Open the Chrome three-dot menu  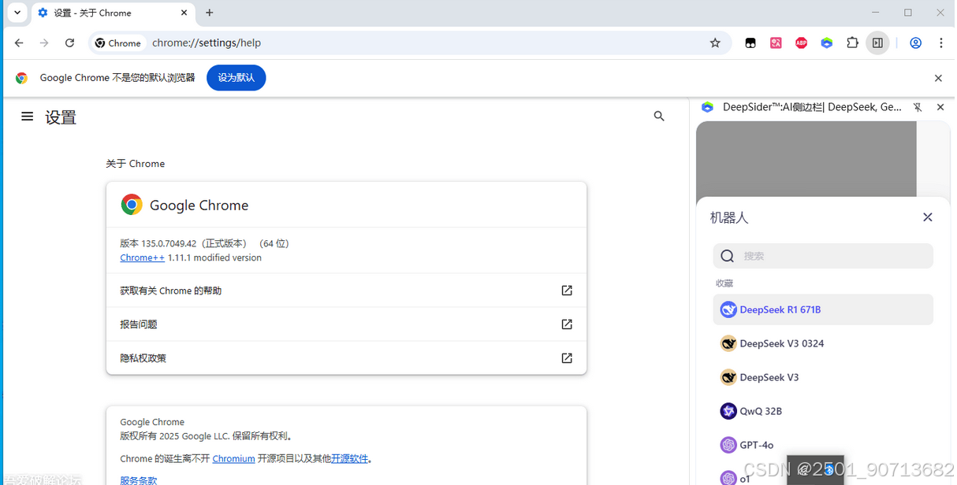941,43
